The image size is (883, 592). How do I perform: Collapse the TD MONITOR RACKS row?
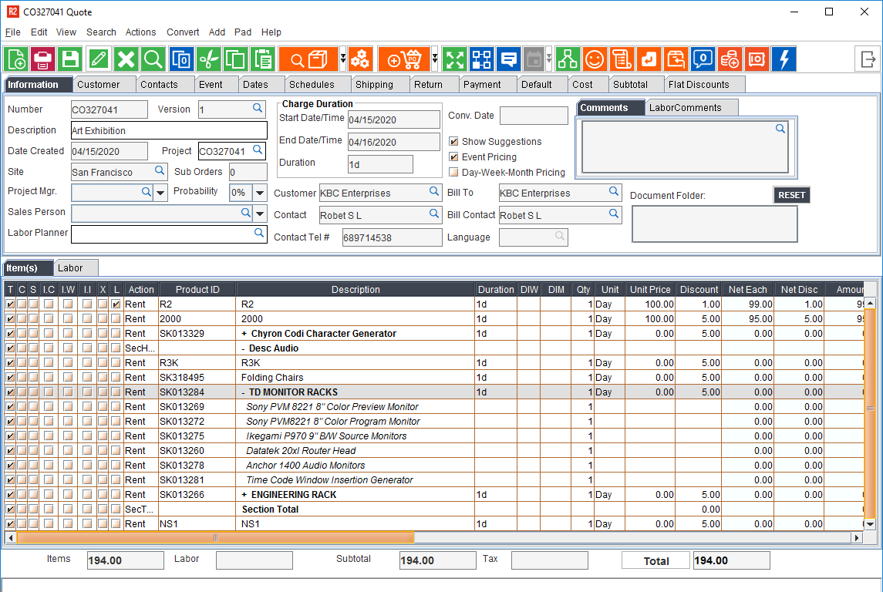pos(244,392)
